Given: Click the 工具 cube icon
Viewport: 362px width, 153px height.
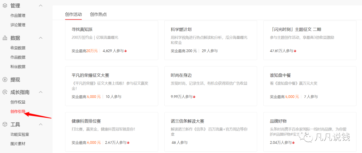Looking at the screenshot, I should tap(5, 124).
